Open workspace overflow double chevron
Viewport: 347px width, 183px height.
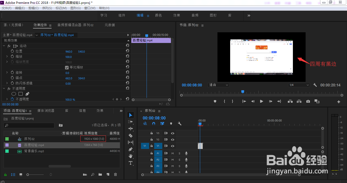[249, 16]
